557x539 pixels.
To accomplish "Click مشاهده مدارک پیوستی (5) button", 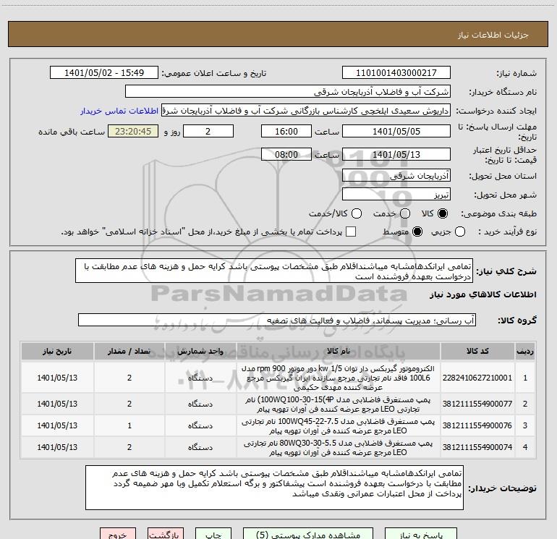I will [308, 535].
